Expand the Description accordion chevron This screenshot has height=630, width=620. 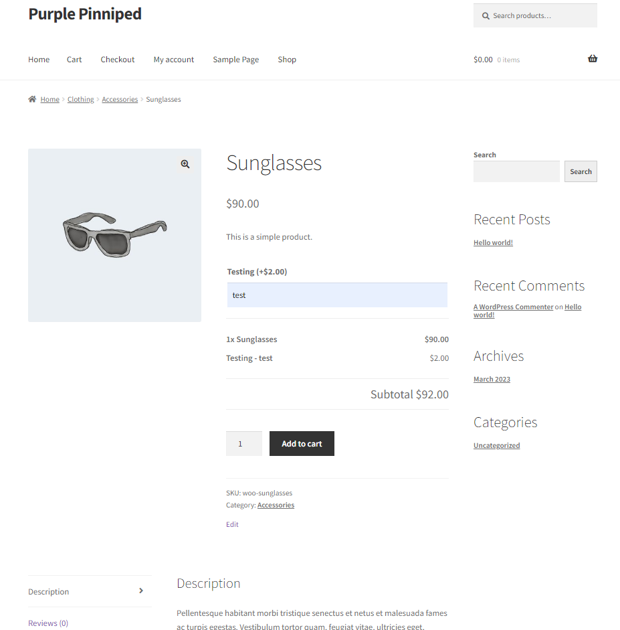click(x=141, y=591)
